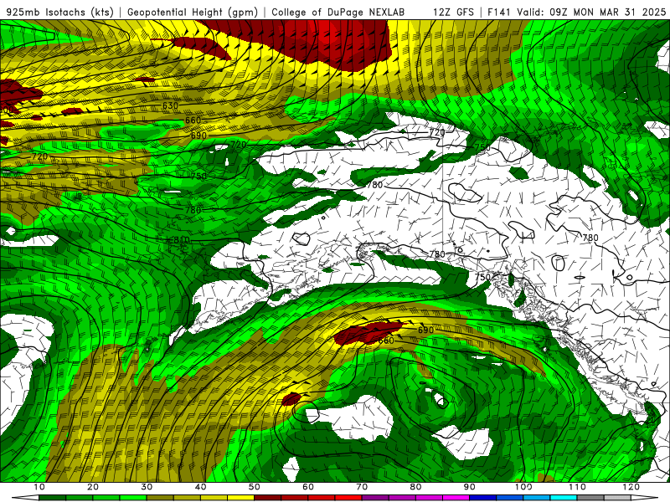Click the "F141" forecast hour label
Screen dimensions: 670x502
(500, 12)
